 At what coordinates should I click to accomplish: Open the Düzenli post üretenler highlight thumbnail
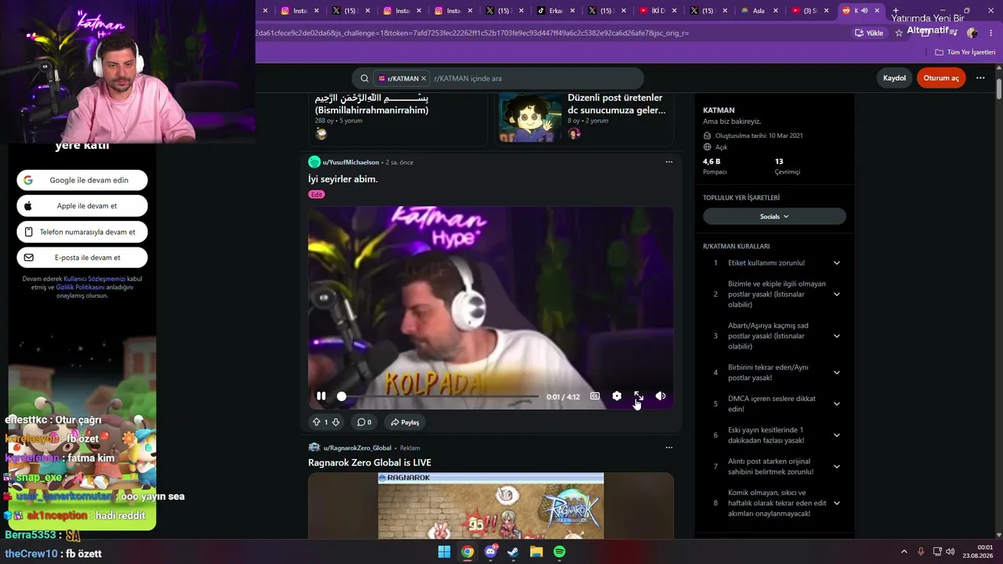click(x=530, y=117)
